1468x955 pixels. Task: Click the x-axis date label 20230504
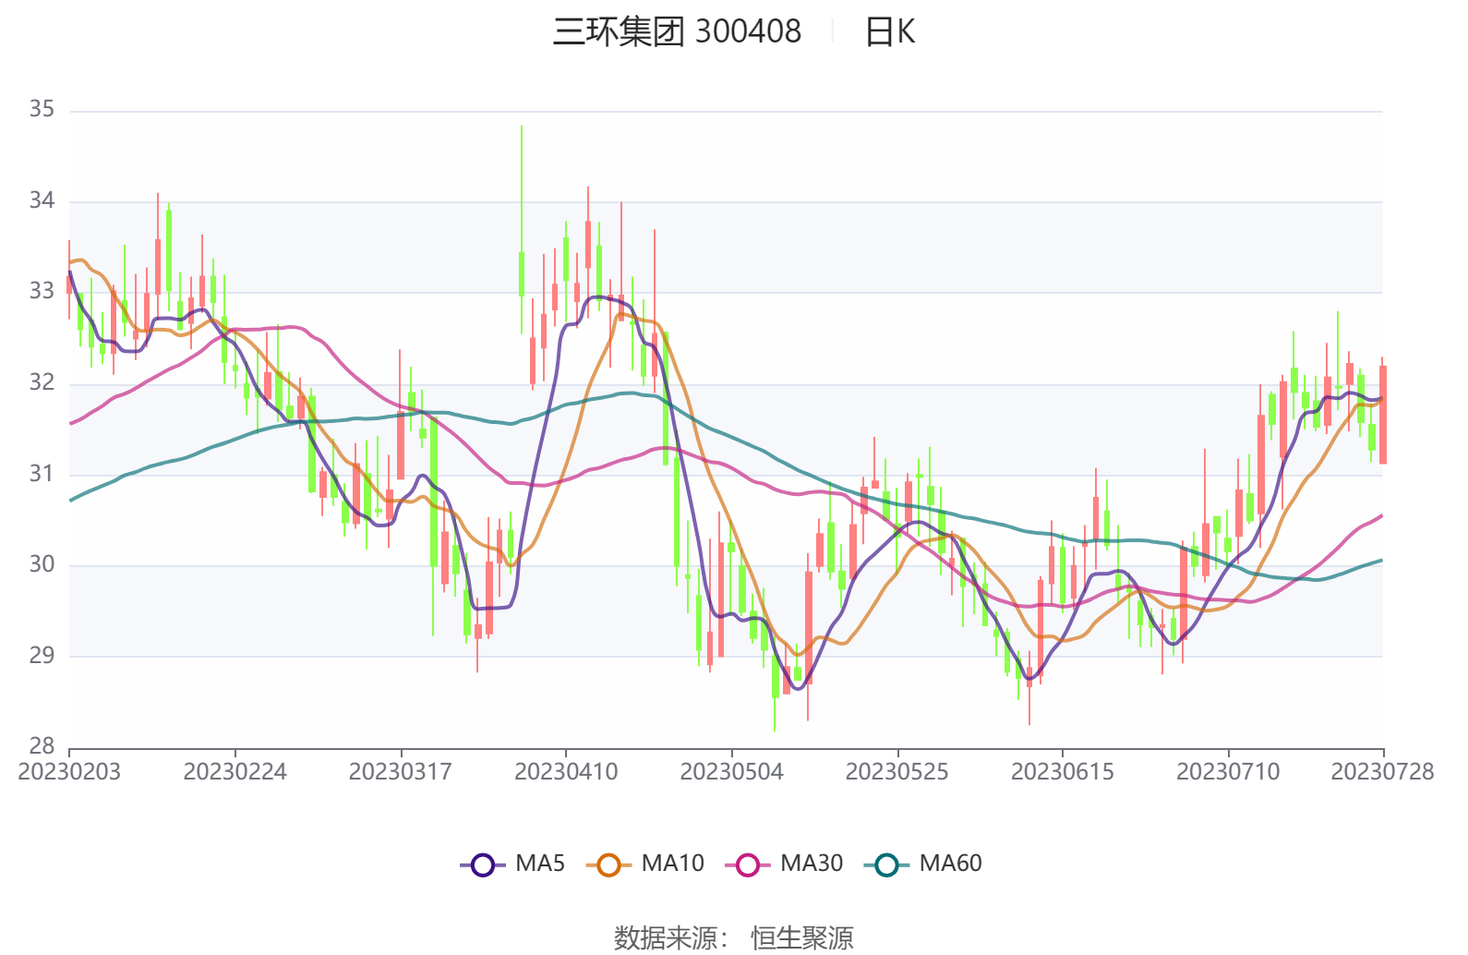731,772
